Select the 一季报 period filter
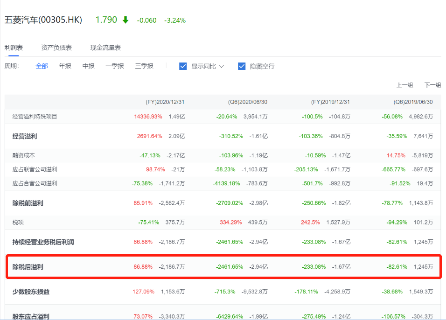Viewport: 446px width, 320px height. point(115,66)
